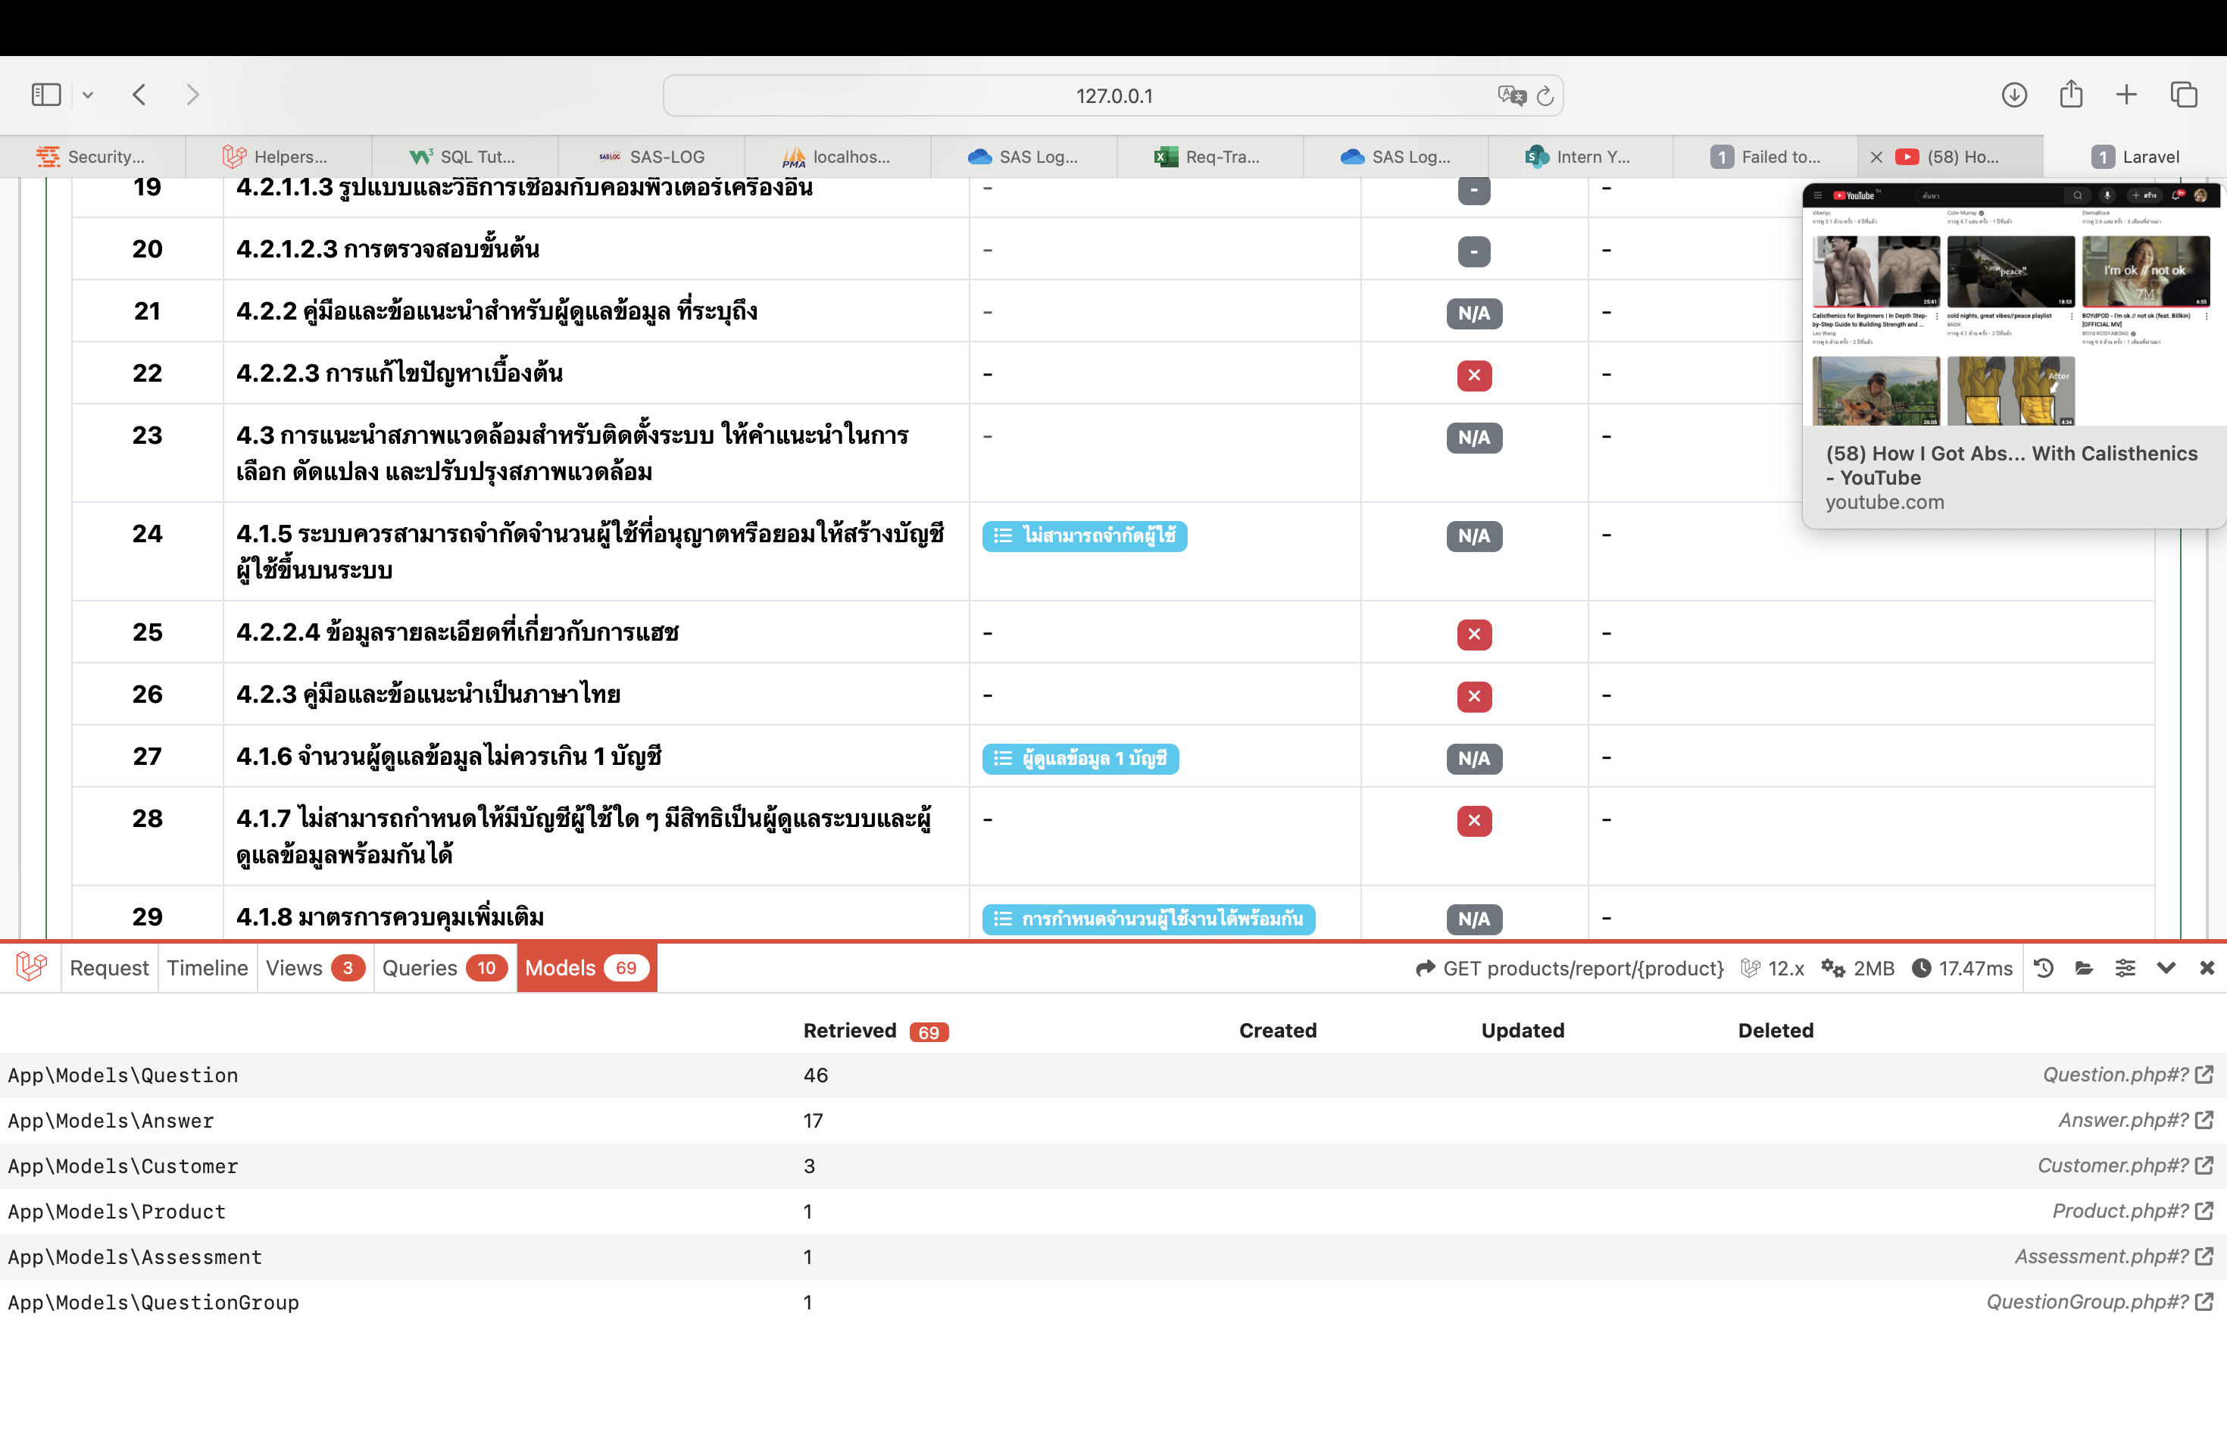Open Question.php file link icon
The image size is (2227, 1448).
pyautogui.click(x=2204, y=1075)
